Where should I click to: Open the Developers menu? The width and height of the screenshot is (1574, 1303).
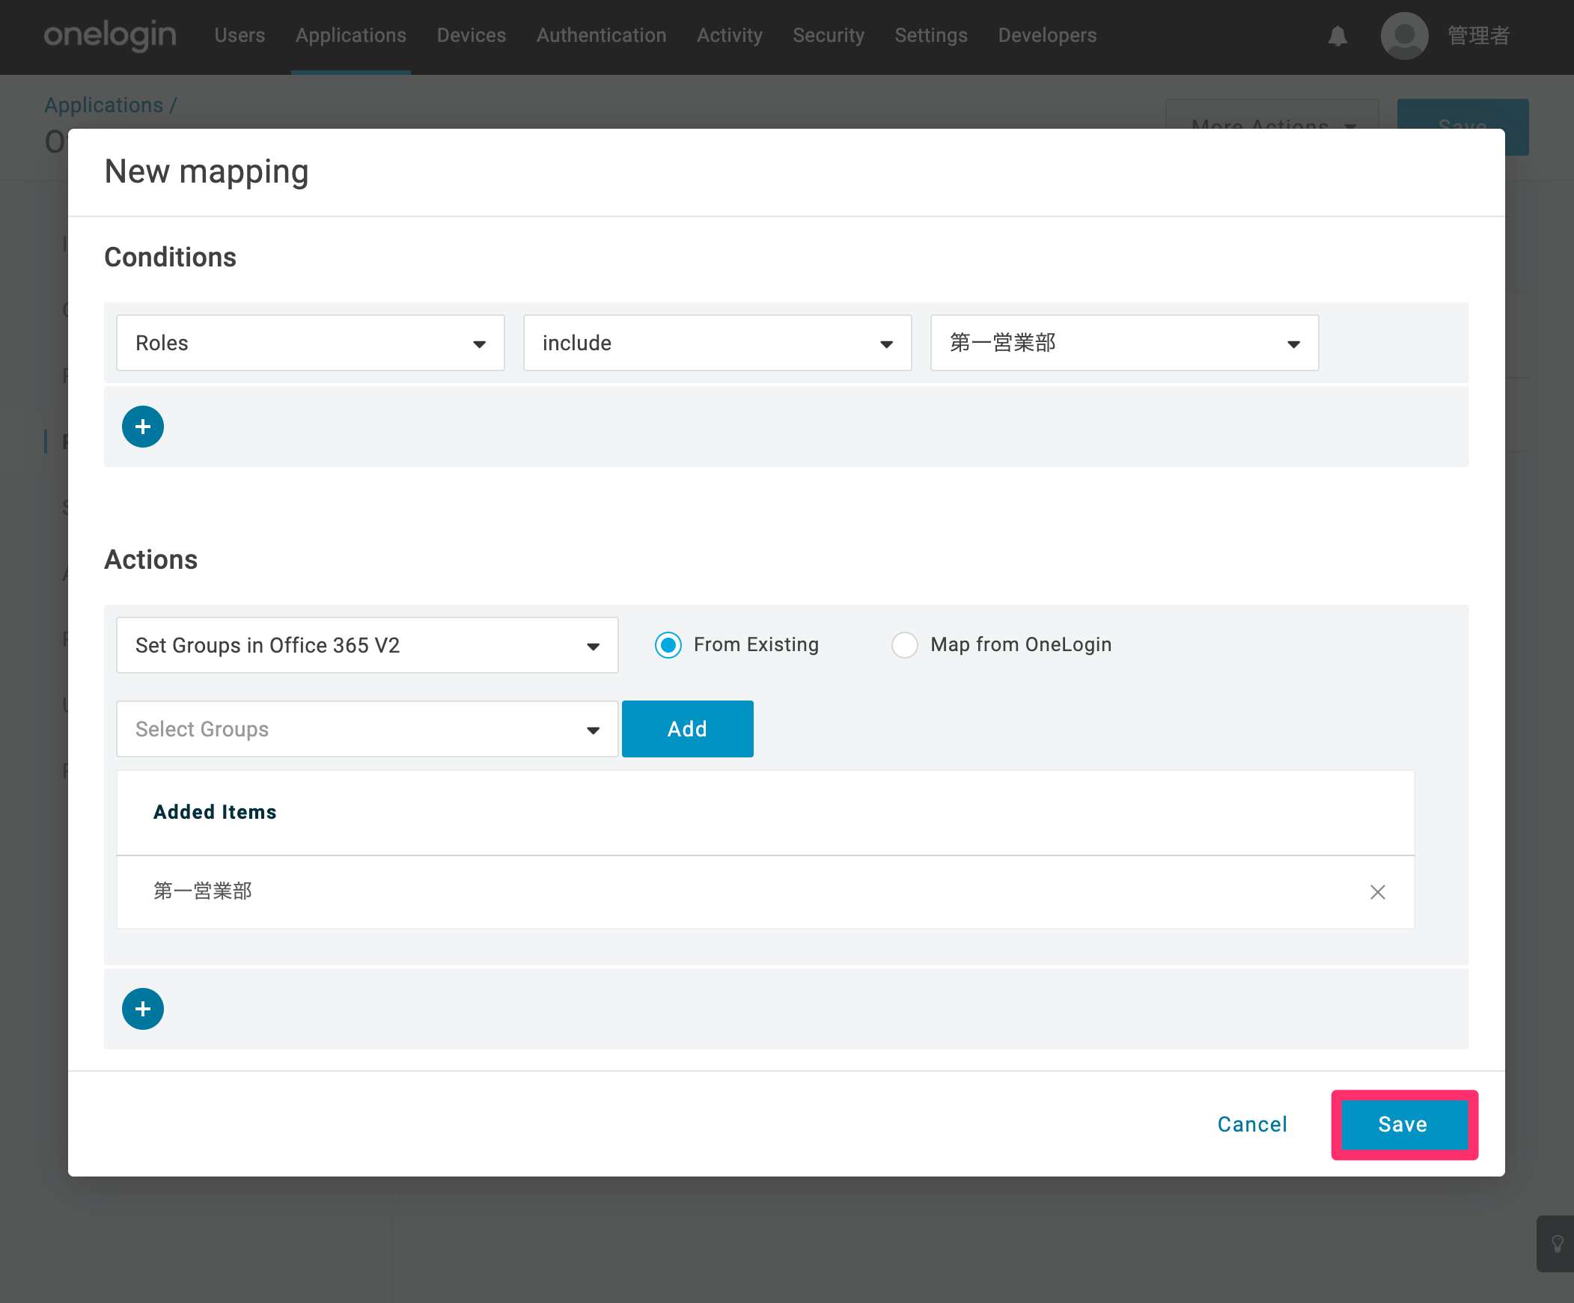click(1047, 35)
